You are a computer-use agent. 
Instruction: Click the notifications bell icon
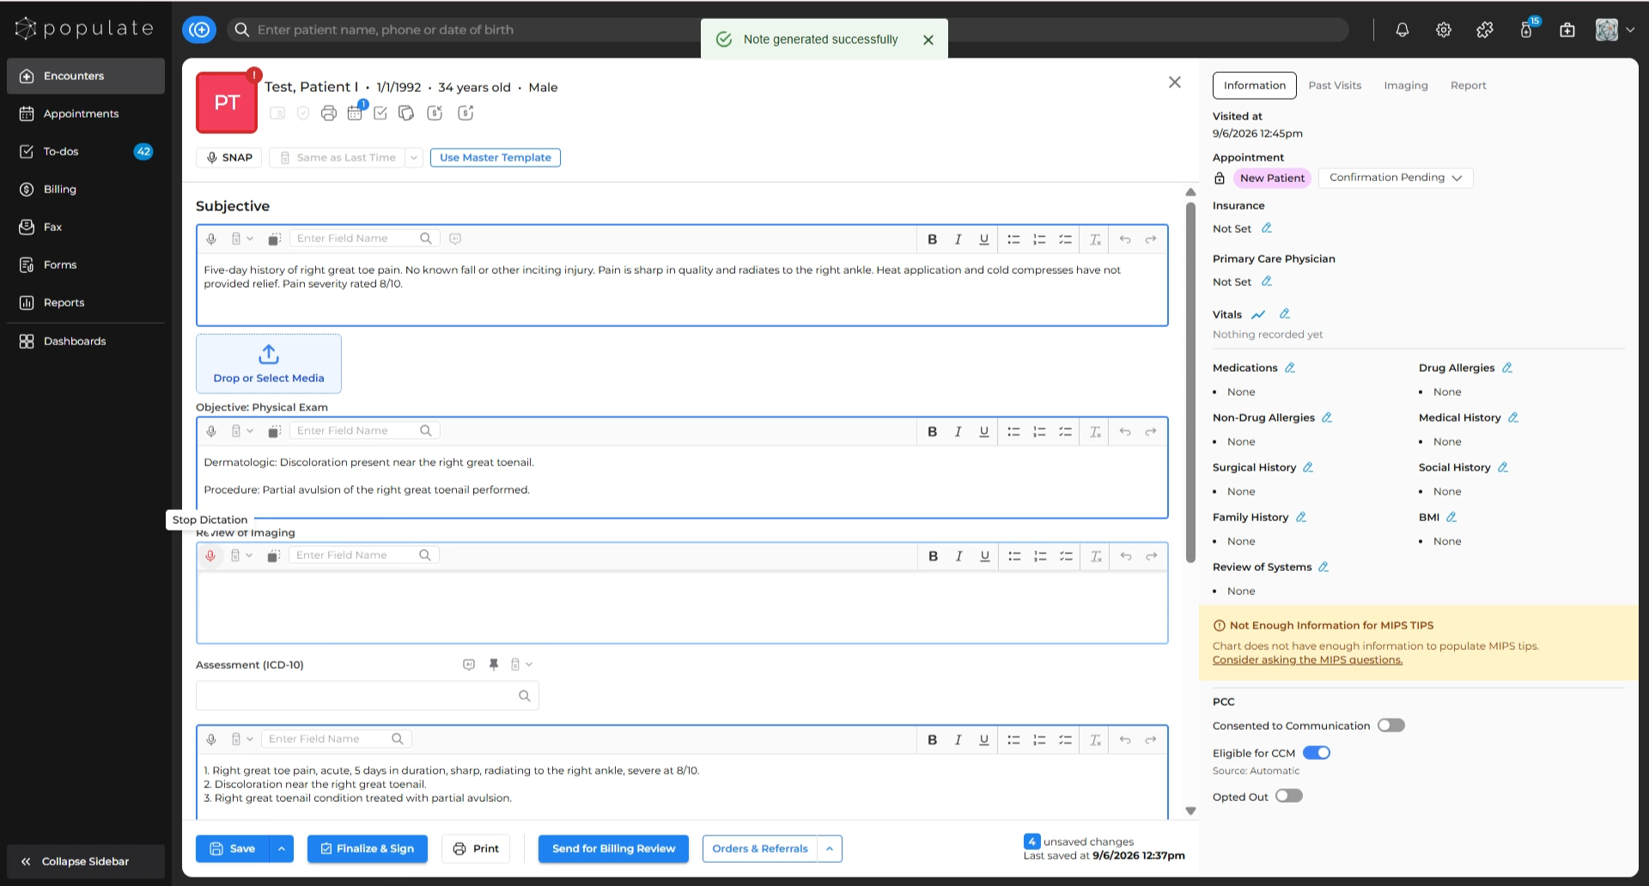1403,30
